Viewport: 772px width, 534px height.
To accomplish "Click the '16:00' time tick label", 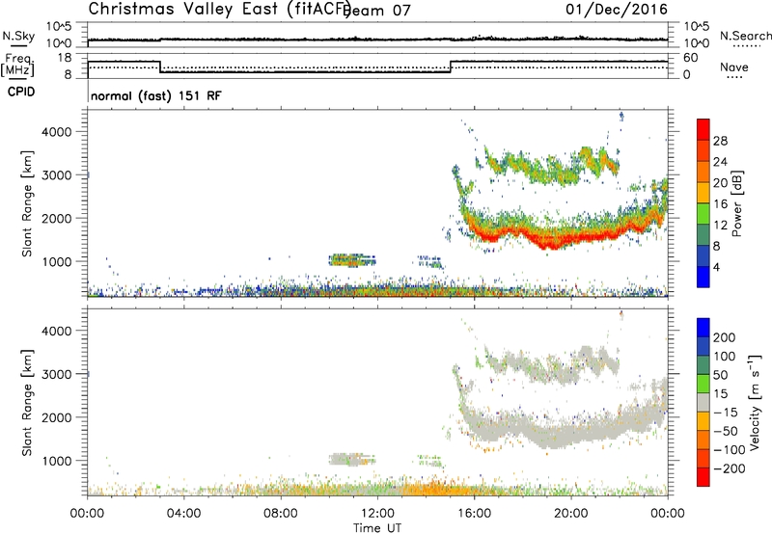I will point(474,514).
